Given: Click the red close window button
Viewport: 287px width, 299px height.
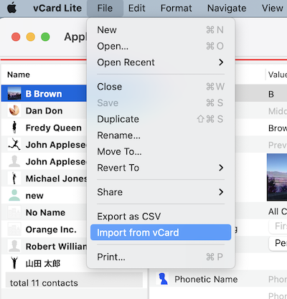Looking at the screenshot, I should coord(16,37).
